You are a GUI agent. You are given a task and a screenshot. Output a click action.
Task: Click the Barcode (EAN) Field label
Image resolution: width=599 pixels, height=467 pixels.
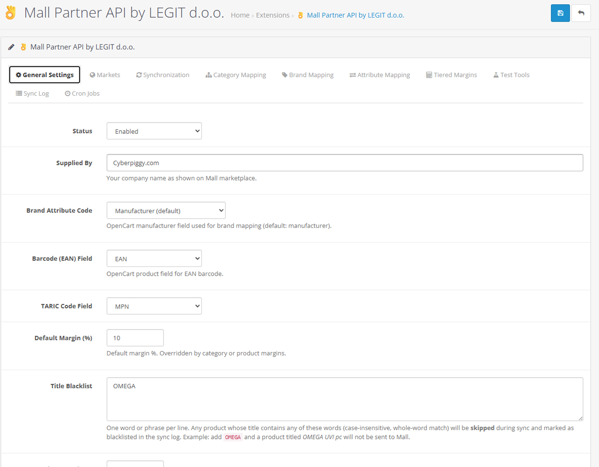tap(62, 258)
